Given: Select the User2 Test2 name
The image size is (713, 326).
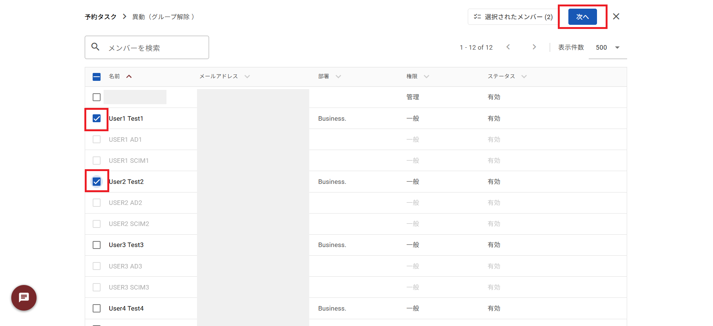Looking at the screenshot, I should pyautogui.click(x=126, y=182).
